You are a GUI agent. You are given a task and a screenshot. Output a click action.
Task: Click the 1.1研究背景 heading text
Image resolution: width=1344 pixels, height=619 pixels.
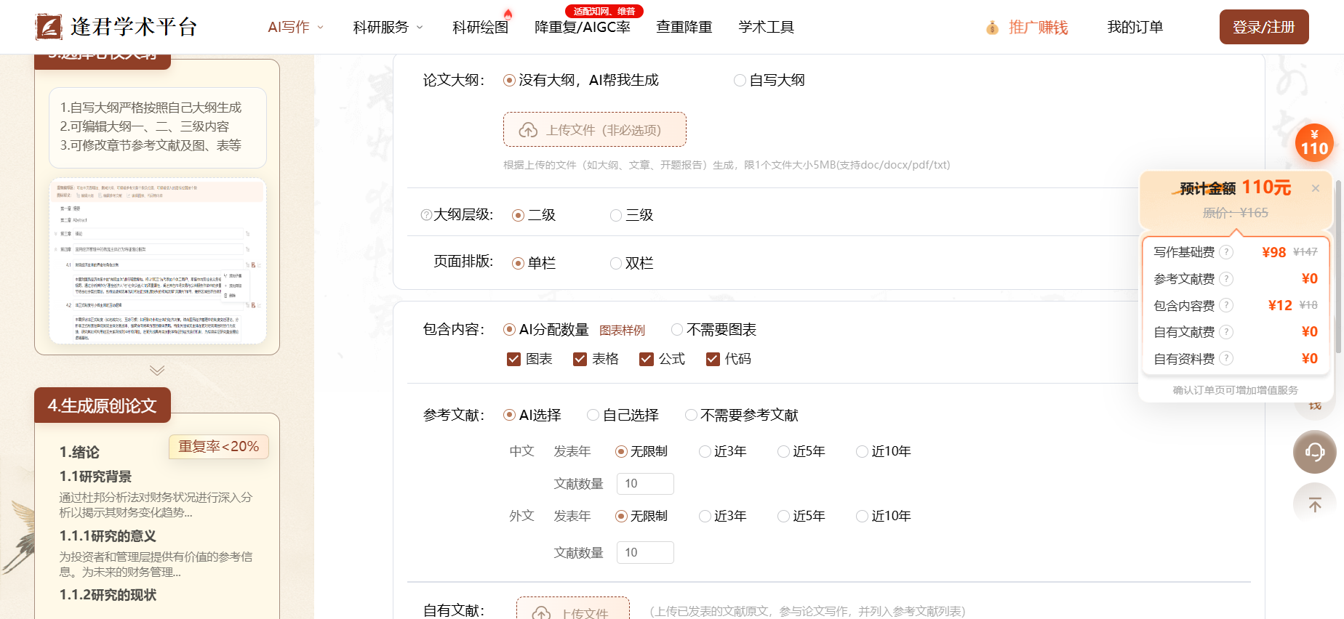coord(95,477)
